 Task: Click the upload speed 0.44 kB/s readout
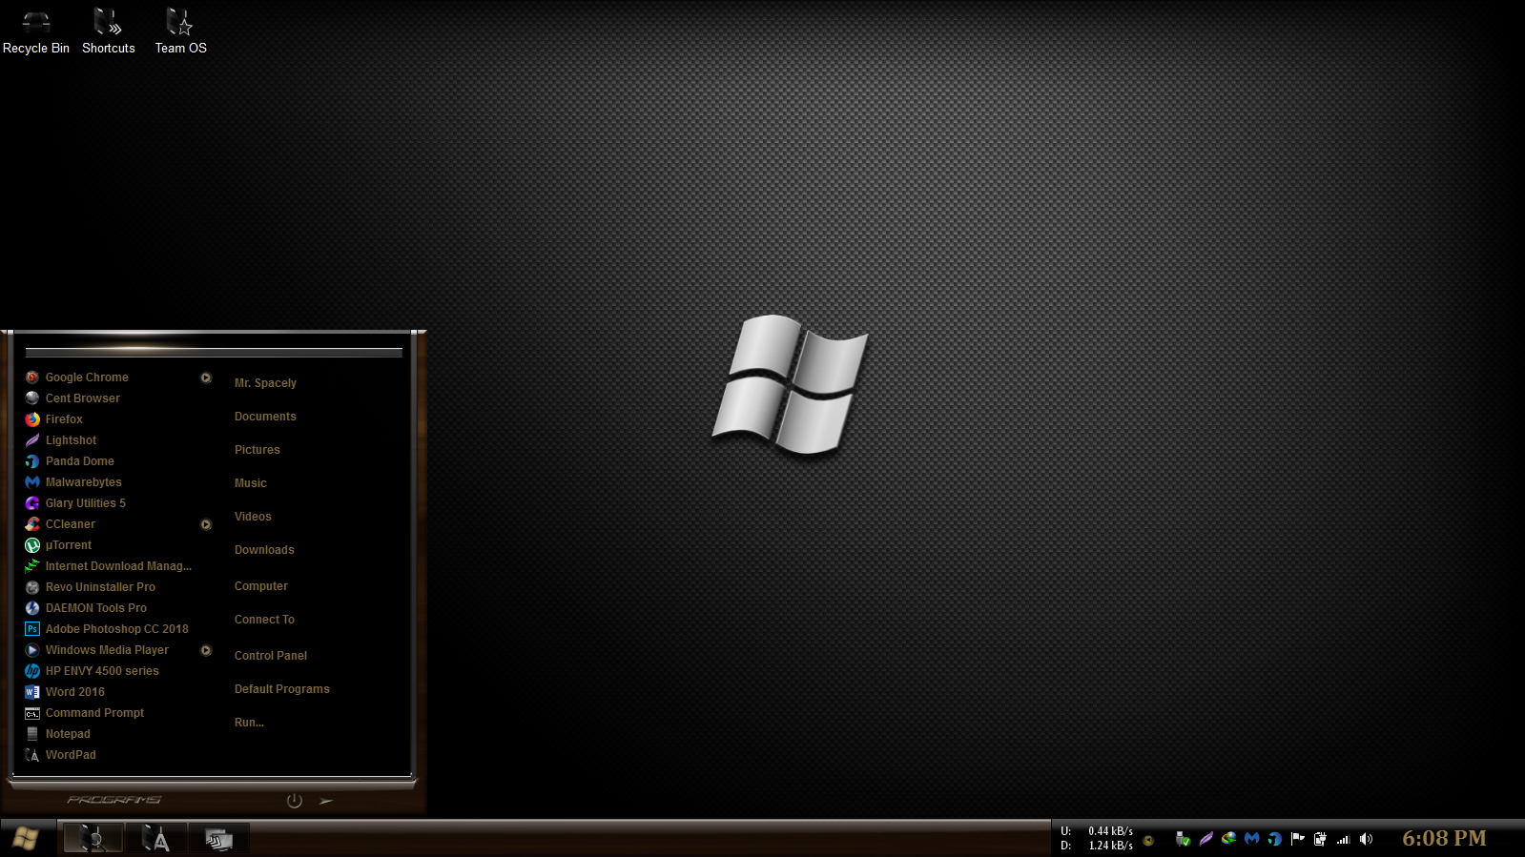[x=1111, y=831]
